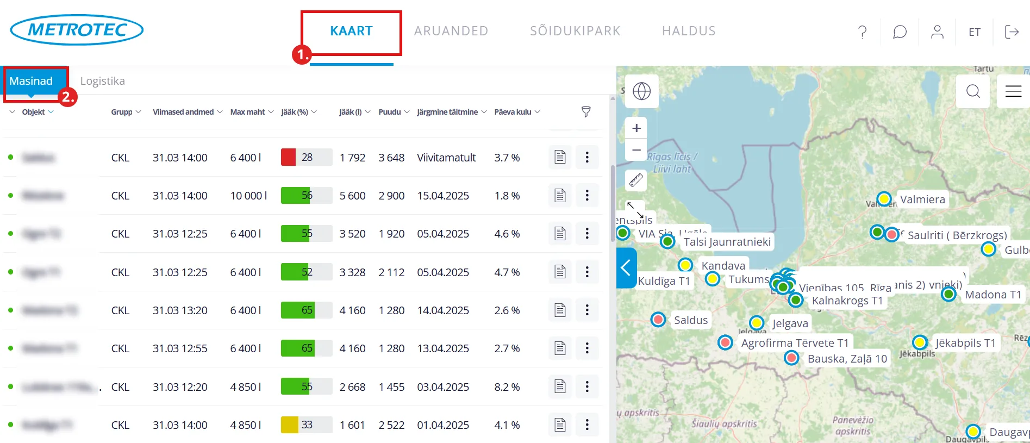Open the user profile icon
The height and width of the screenshot is (443, 1030).
pyautogui.click(x=937, y=32)
